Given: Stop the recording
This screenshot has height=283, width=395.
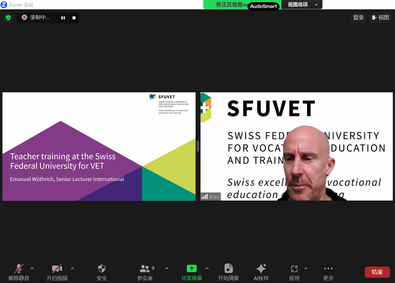Looking at the screenshot, I should pyautogui.click(x=74, y=18).
